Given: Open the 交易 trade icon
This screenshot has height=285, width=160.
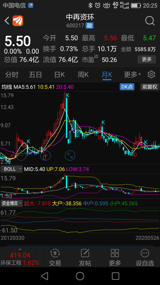Looking at the screenshot, I should [x=55, y=258].
